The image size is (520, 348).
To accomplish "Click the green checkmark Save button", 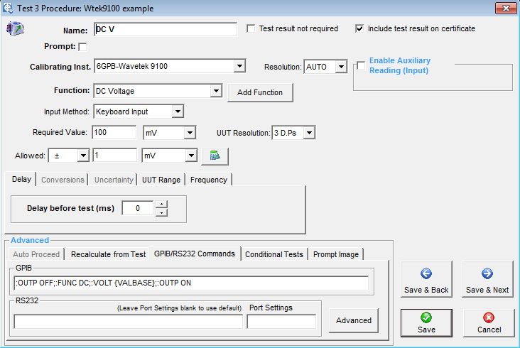I will (x=426, y=322).
